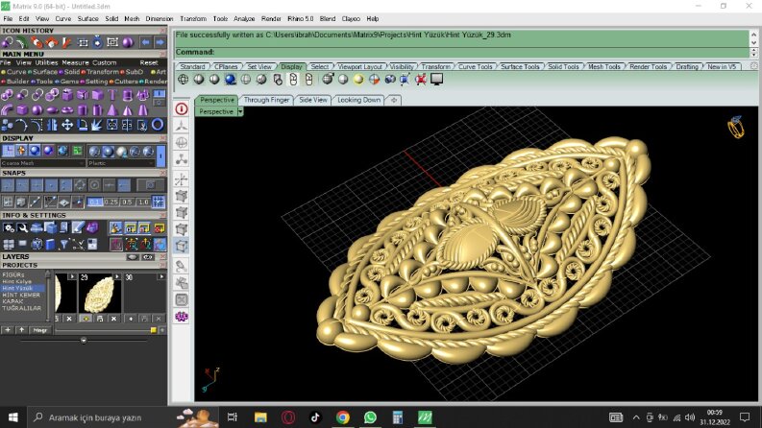Expand the arrow on project thumbnail 30
The image size is (762, 428).
[160, 276]
